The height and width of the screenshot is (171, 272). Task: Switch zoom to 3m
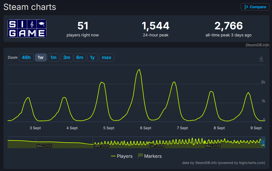(x=67, y=57)
